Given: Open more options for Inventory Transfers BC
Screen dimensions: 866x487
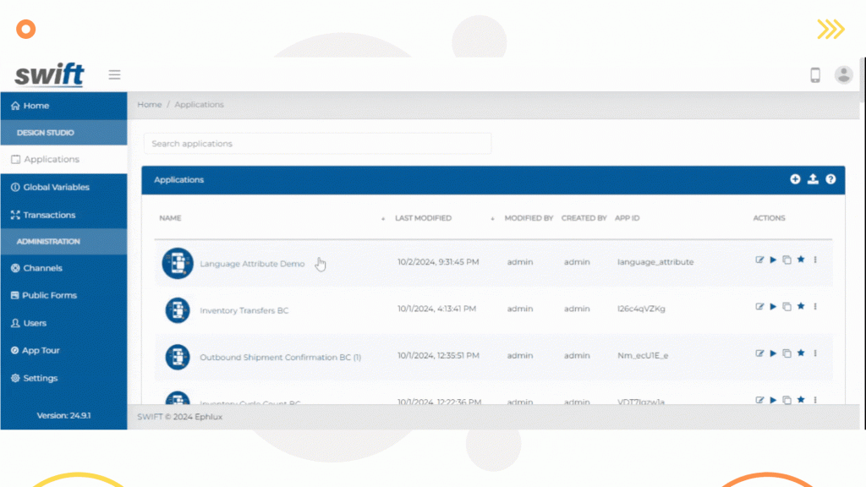Looking at the screenshot, I should click(x=815, y=306).
